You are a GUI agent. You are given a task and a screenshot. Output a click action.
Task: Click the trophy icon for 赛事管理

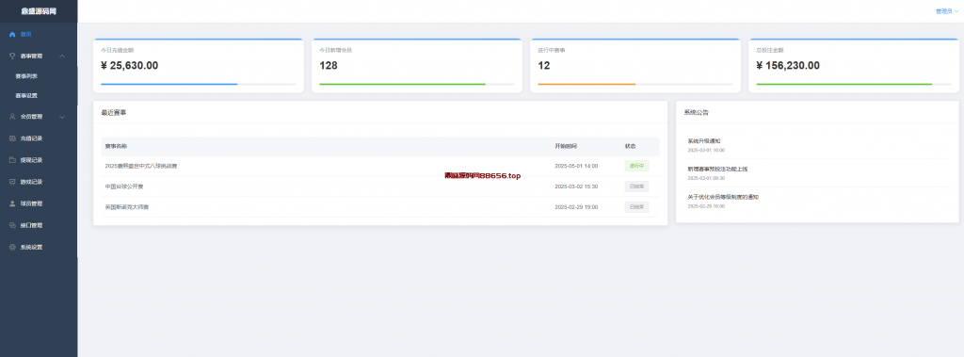(12, 56)
